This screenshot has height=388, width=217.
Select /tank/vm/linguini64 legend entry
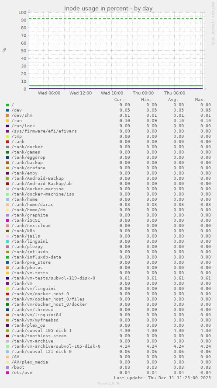point(36,315)
